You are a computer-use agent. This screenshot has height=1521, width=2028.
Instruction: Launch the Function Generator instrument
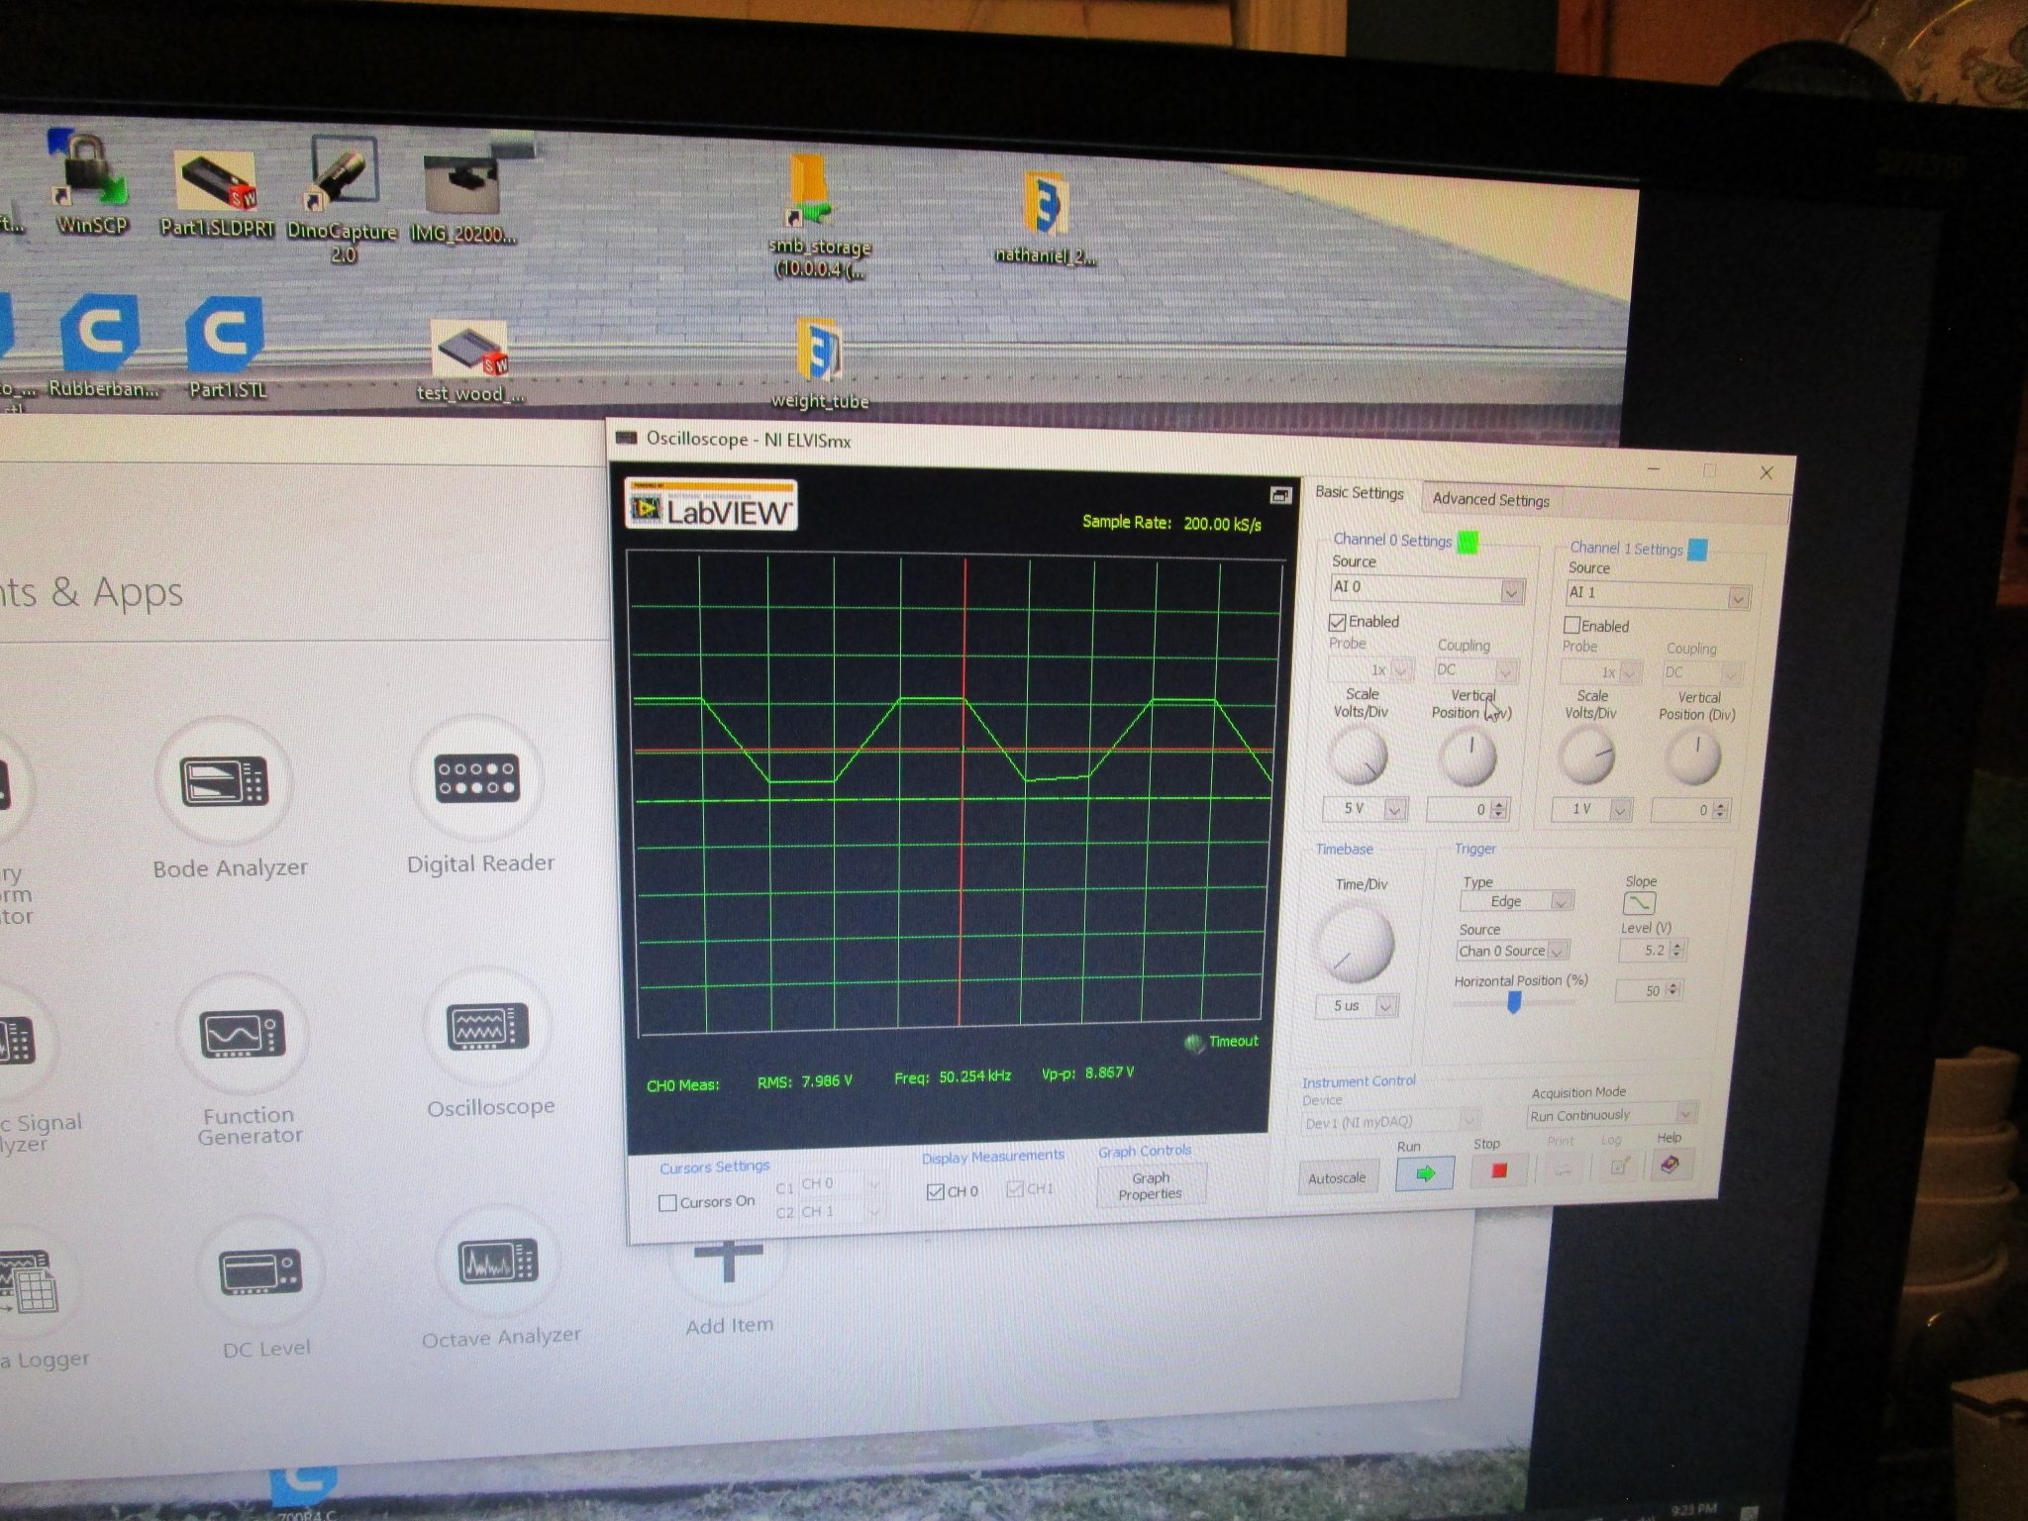point(244,1034)
